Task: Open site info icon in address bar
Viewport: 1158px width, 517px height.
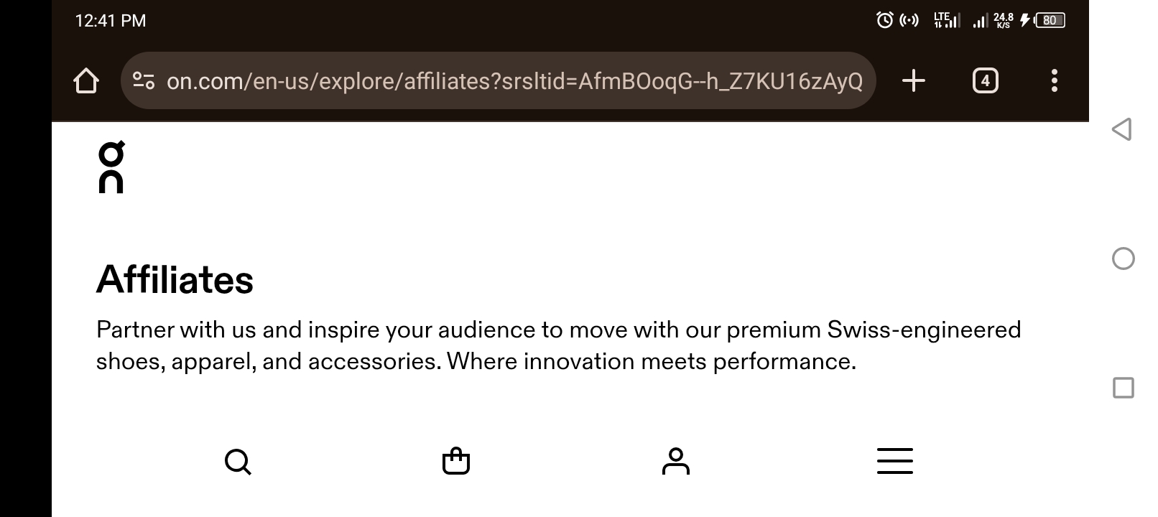Action: 144,80
